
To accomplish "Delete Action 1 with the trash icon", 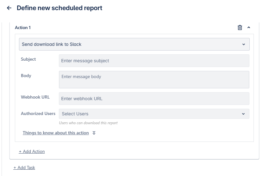I will (x=240, y=27).
